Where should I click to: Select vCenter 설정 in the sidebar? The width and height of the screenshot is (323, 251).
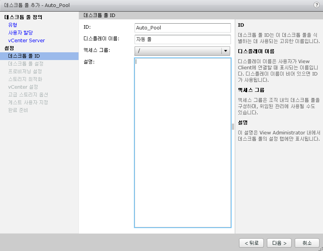[23, 87]
